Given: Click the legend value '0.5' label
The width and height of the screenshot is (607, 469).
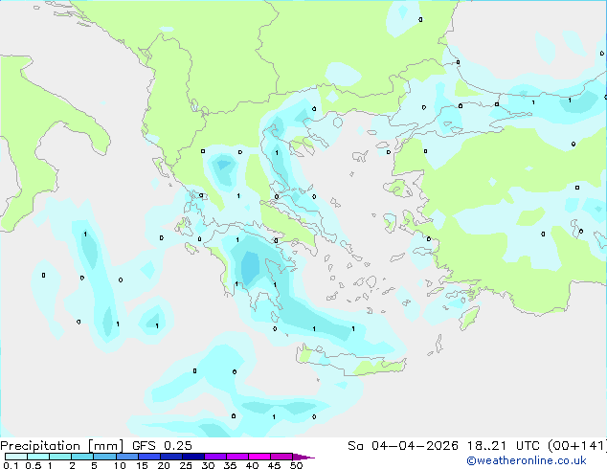Looking at the screenshot, I should tap(34, 465).
